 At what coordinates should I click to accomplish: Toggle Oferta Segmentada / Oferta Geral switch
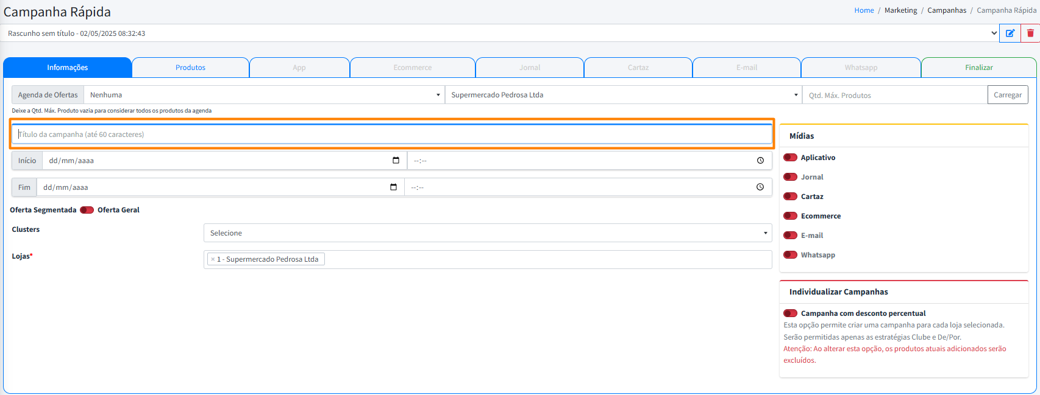[87, 210]
